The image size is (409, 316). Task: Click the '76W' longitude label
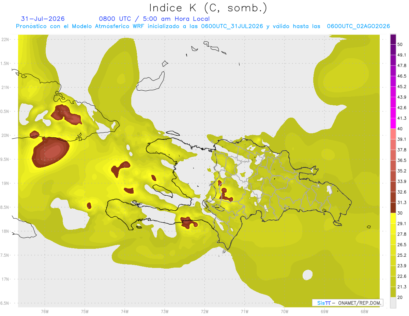tap(45, 312)
